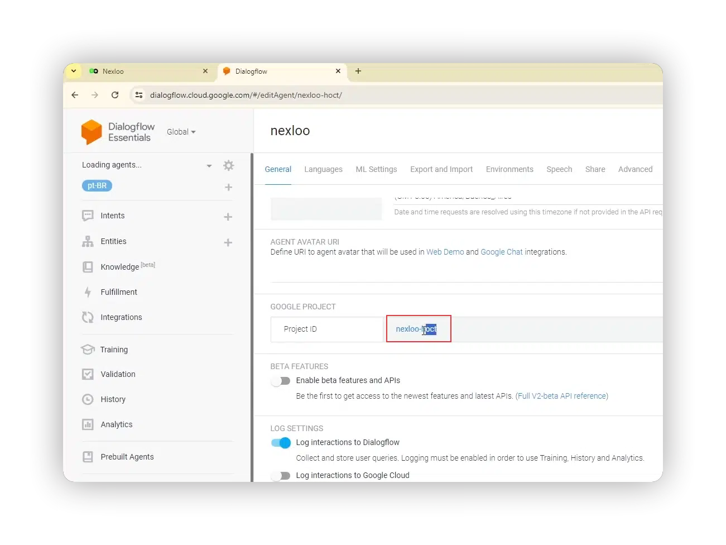Go back with browser back arrow

(x=75, y=95)
